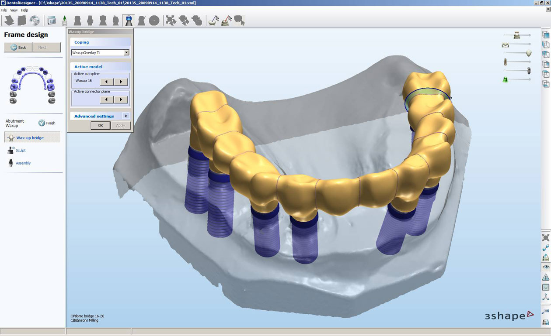Click the zoom-to-fit arrows icon on right bar
Viewport: 551px width, 336px height.
(546, 238)
